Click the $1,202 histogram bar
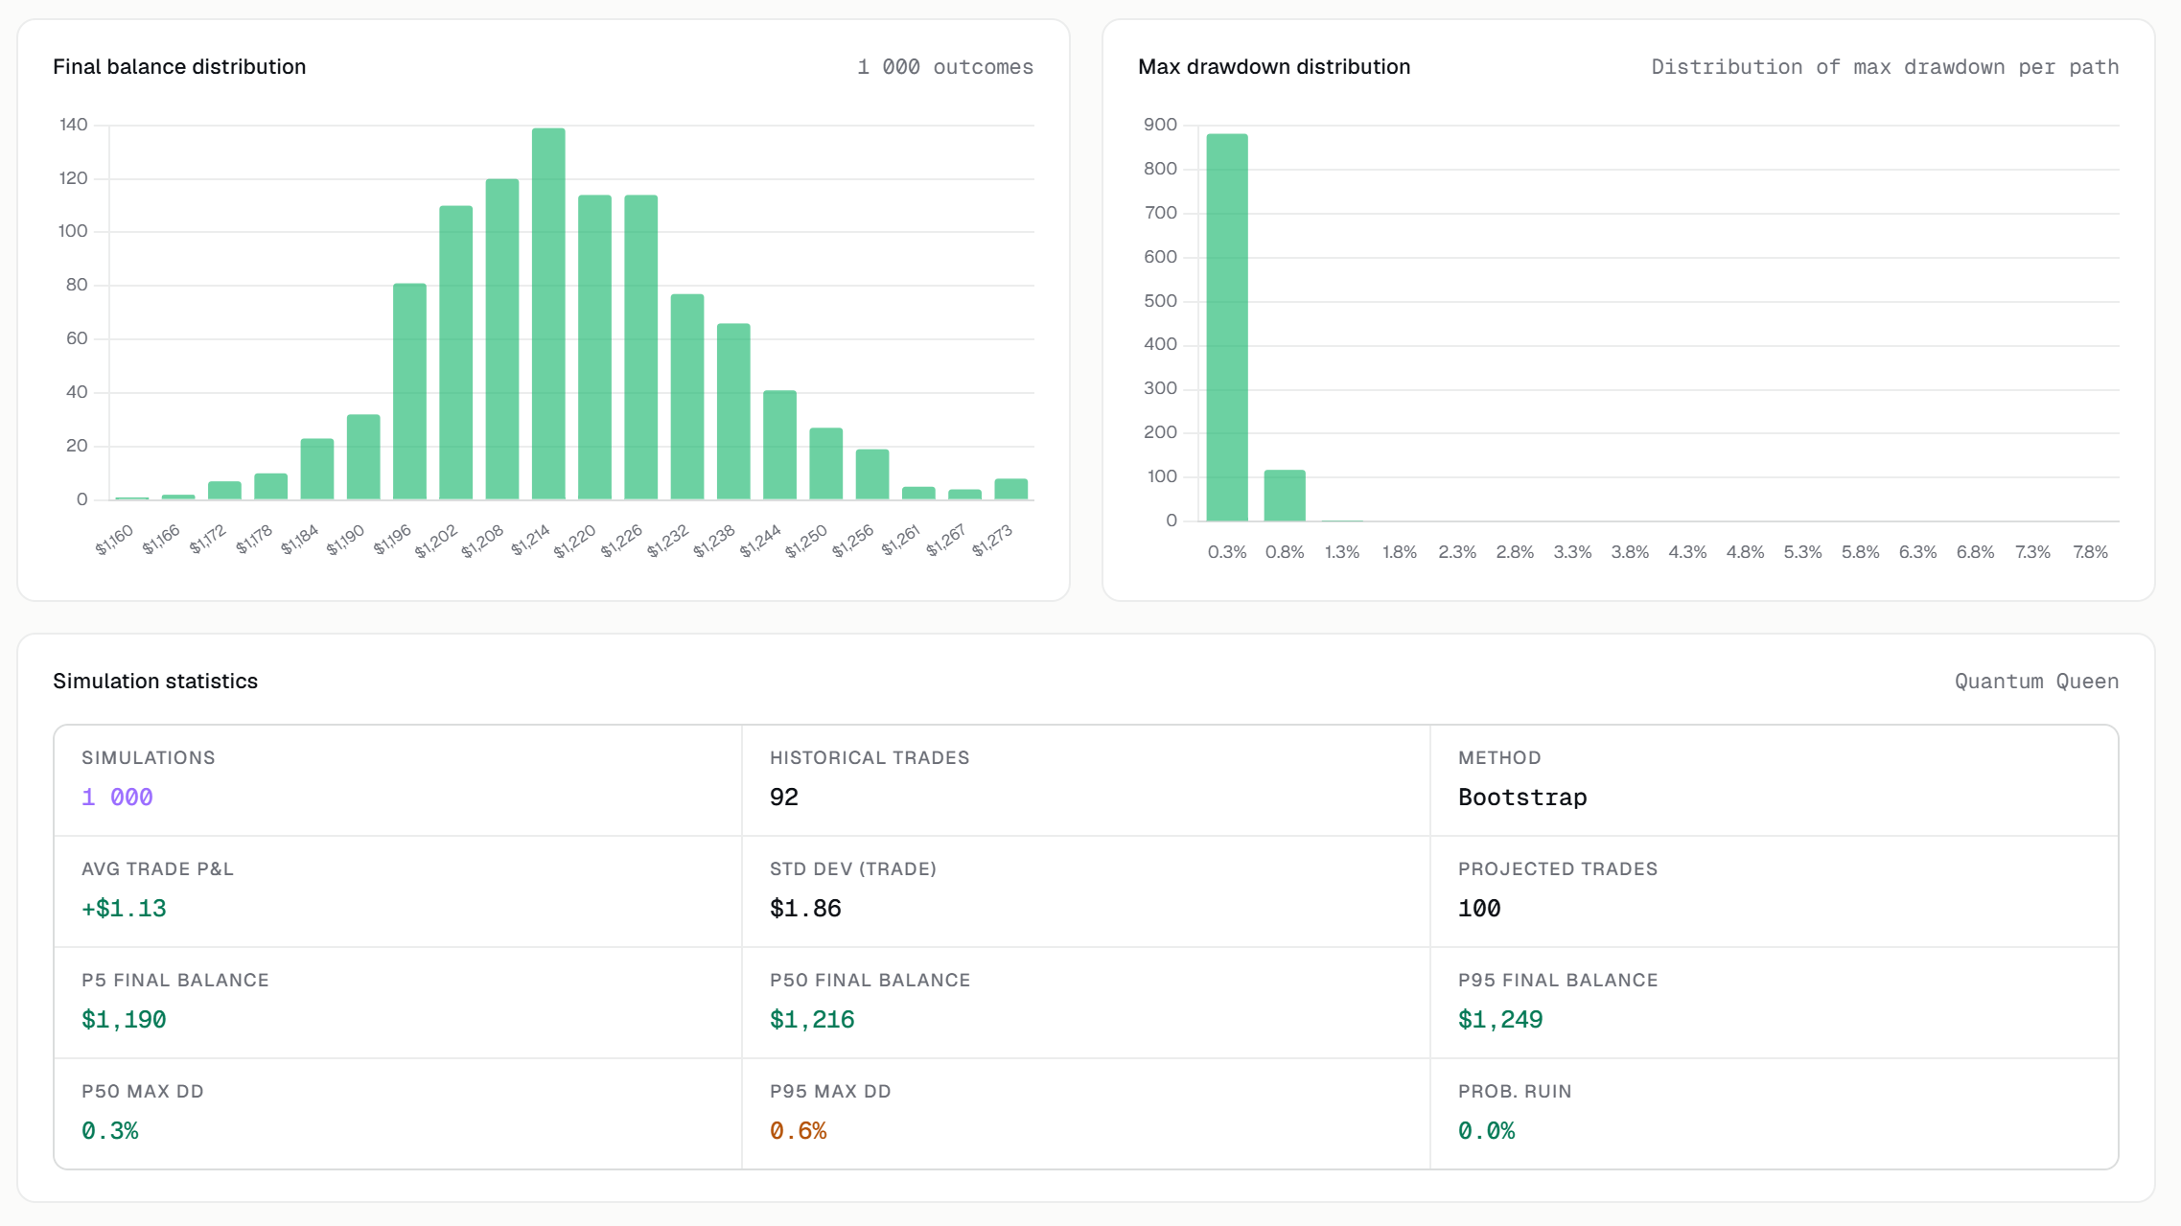This screenshot has height=1226, width=2181. pos(455,352)
